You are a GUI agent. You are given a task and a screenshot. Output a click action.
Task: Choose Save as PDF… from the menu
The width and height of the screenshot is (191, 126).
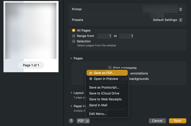click(107, 73)
